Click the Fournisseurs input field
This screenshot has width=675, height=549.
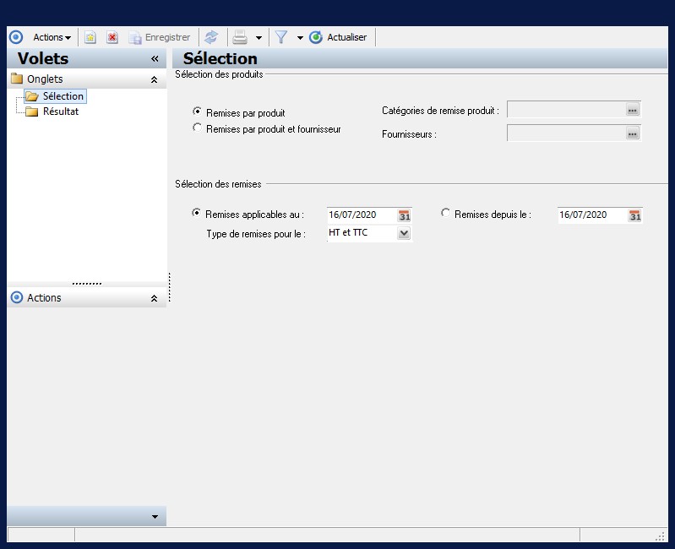[x=566, y=133]
